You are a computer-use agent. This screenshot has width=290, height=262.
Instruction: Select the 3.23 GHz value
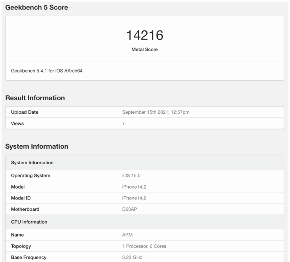(132, 257)
